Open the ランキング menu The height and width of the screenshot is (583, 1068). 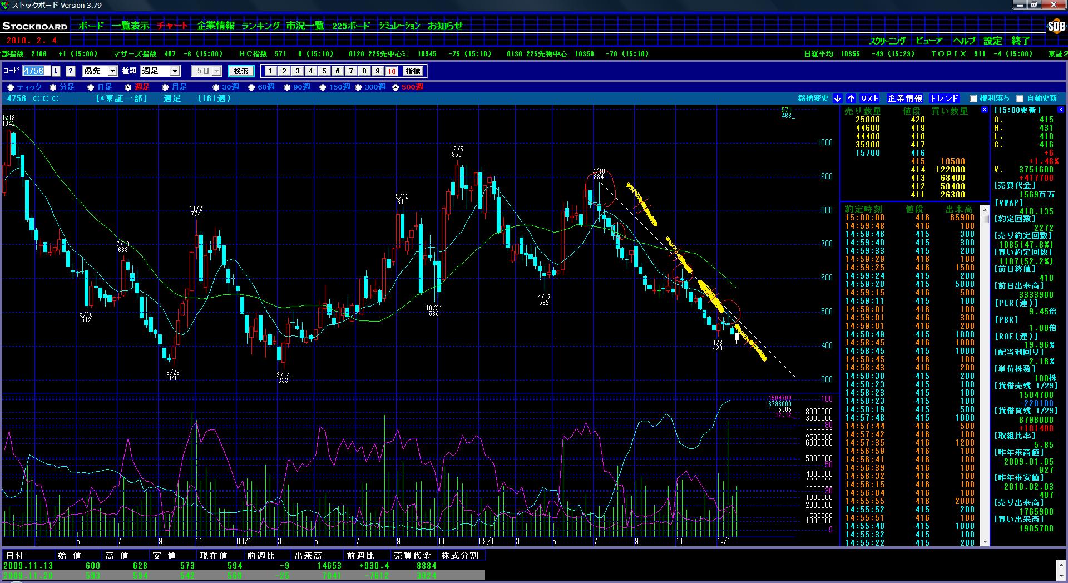coord(260,26)
